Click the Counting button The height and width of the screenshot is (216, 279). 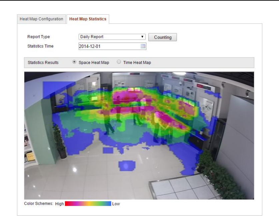(x=163, y=37)
